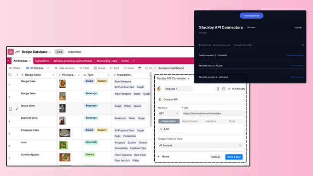Viewport: 313px width, 176px height.
Task: Open the Sort tool
Action: click(114, 68)
